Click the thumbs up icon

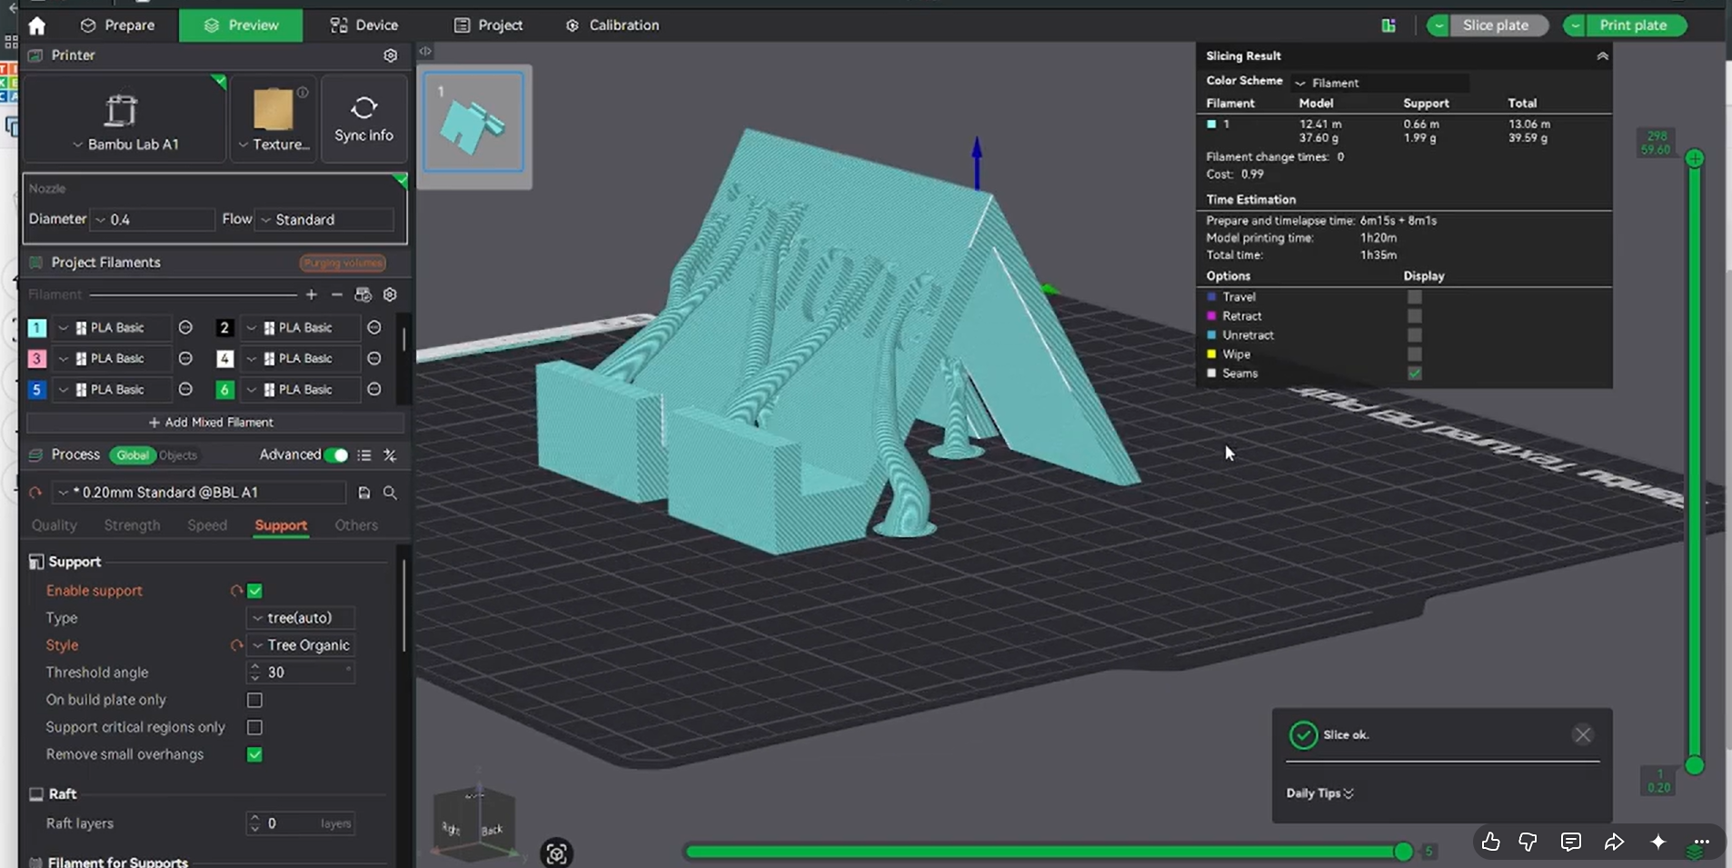tap(1490, 842)
